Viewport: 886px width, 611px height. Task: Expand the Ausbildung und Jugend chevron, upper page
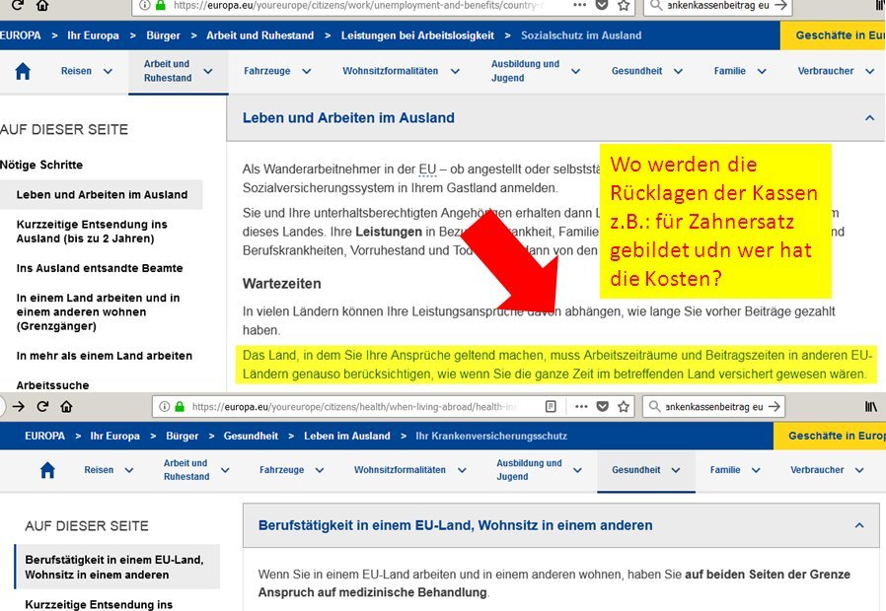pos(576,71)
